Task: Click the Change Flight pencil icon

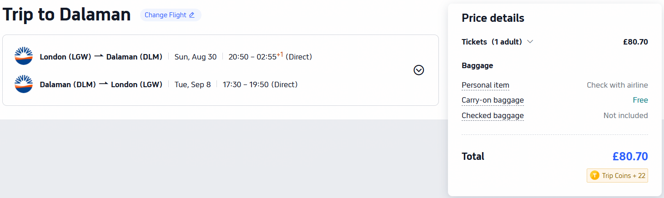Action: [191, 15]
